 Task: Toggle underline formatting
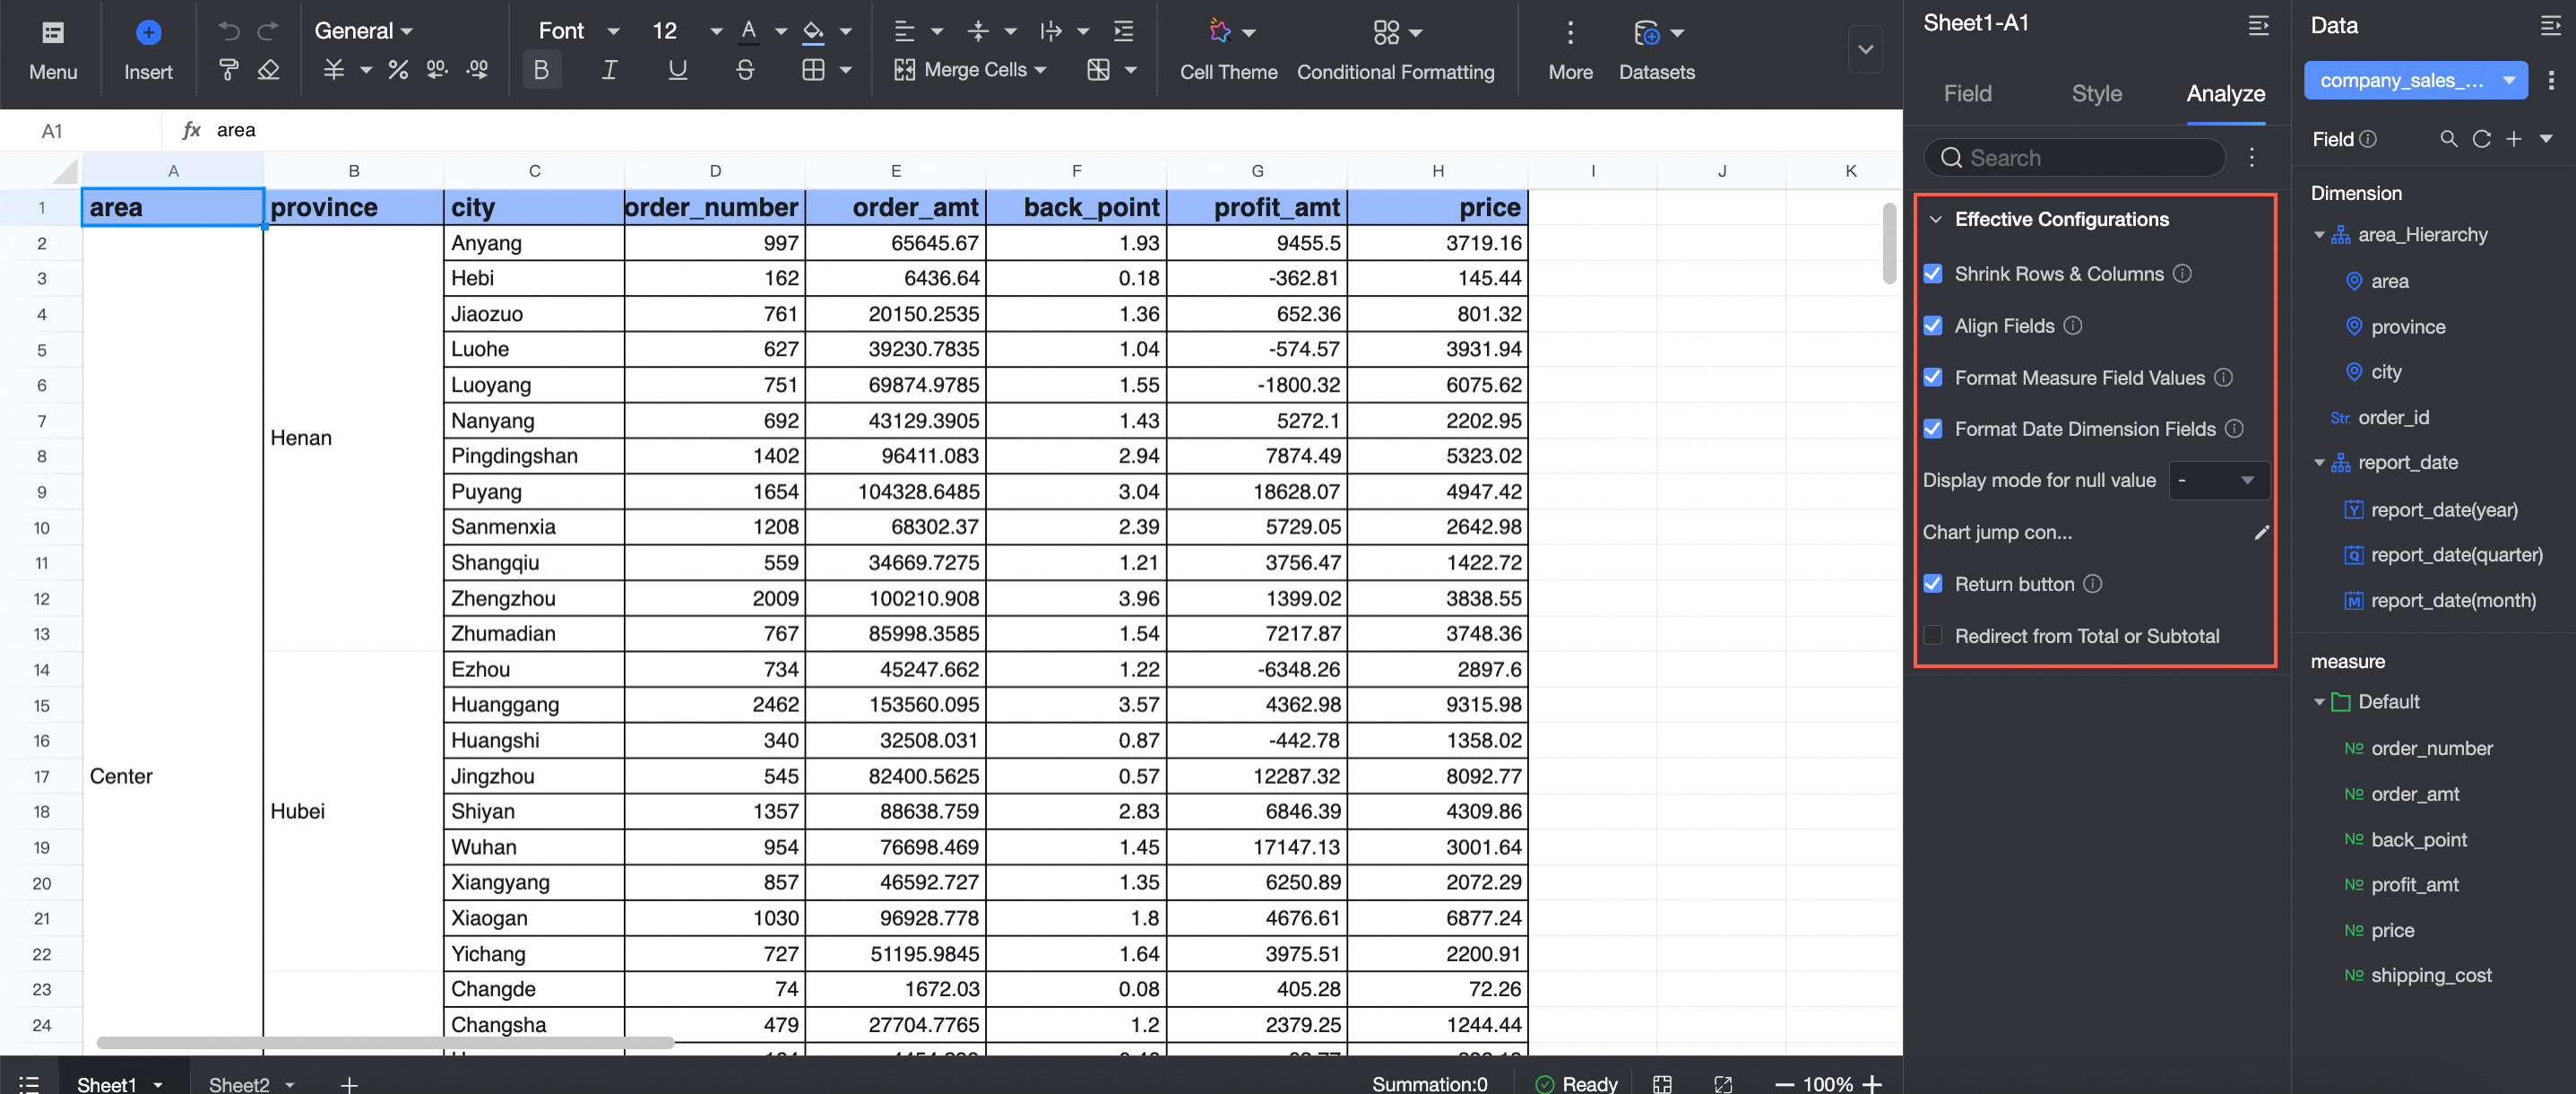tap(677, 69)
